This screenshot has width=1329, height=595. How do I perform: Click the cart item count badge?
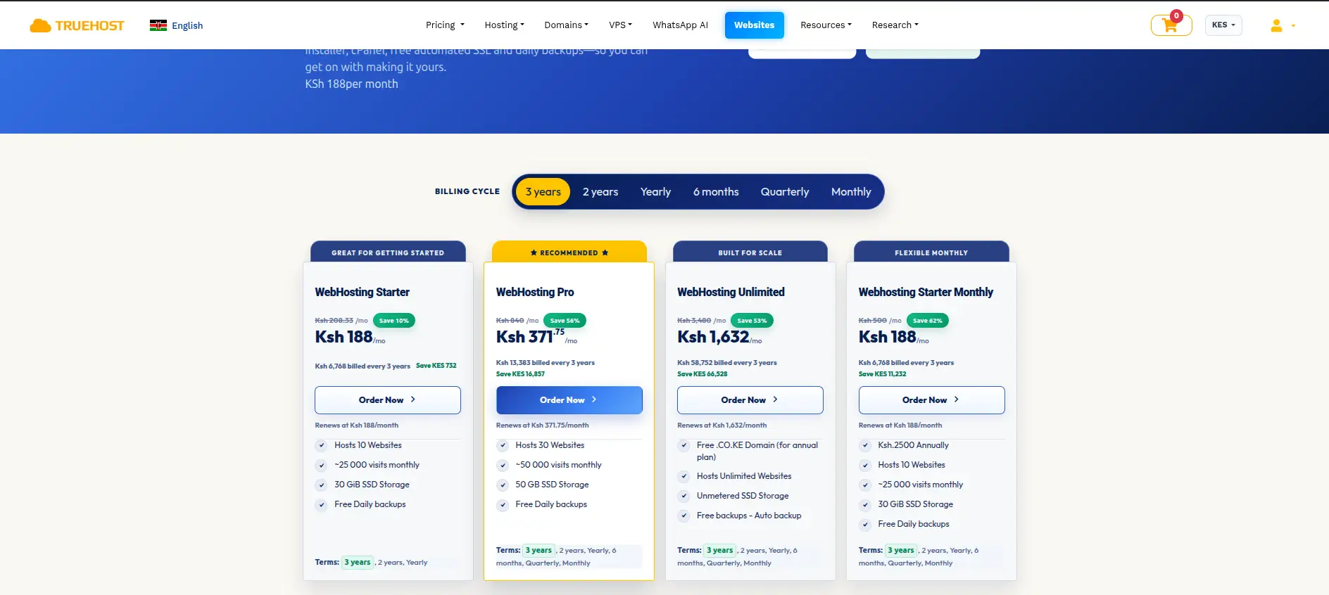pos(1176,15)
